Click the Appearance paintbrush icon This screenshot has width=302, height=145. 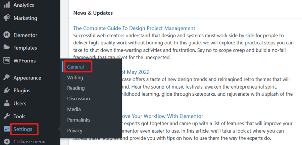point(7,78)
